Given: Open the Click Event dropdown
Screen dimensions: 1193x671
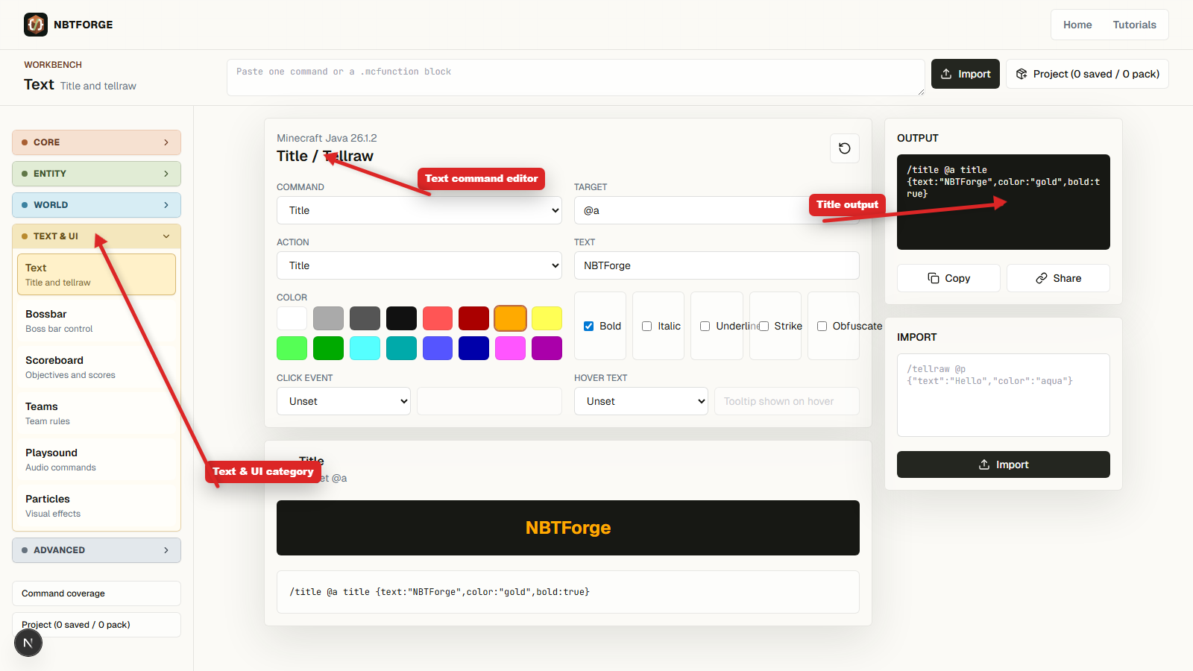Looking at the screenshot, I should (x=344, y=401).
